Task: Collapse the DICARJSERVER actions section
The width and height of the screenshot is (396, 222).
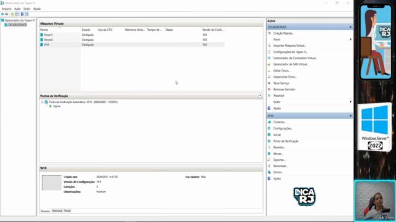Action: (351, 27)
